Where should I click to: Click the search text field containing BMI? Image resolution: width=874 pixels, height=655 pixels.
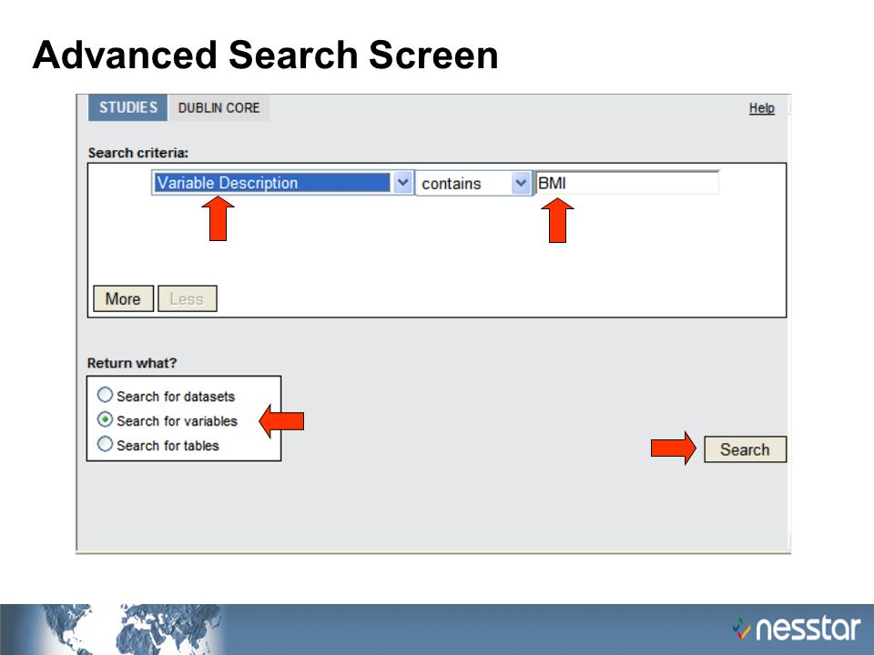tap(627, 183)
